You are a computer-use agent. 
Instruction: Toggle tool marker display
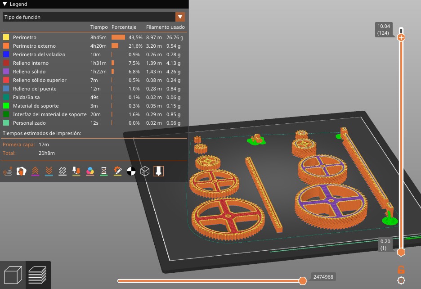(158, 171)
